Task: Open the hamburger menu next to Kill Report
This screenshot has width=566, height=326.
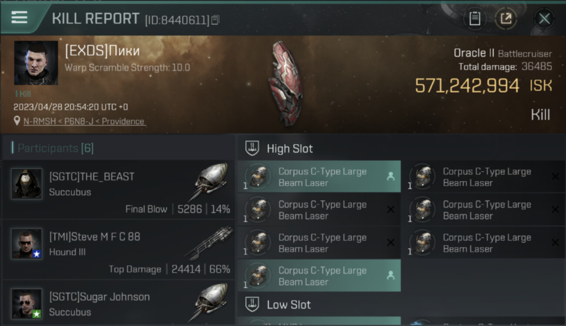Action: click(x=19, y=17)
